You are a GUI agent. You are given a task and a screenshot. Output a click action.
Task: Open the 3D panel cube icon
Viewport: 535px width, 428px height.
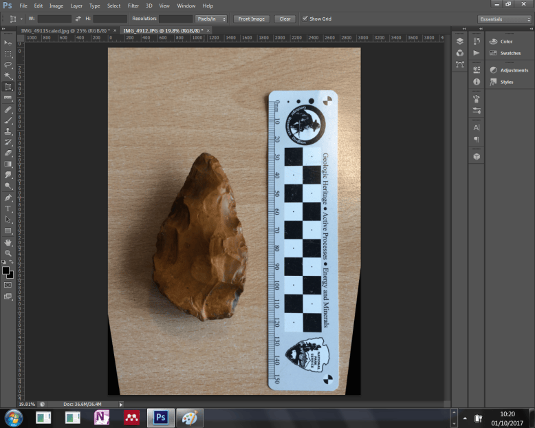[477, 156]
